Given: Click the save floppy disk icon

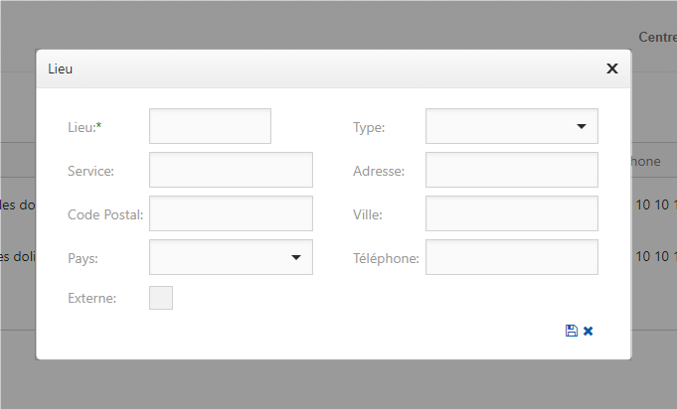Looking at the screenshot, I should point(572,331).
